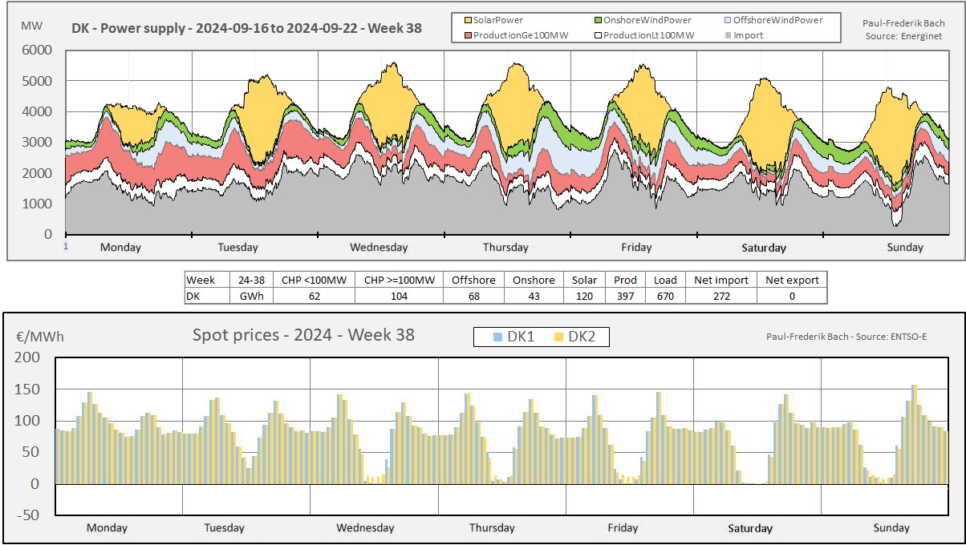Click the 6000 MW y-axis label

click(36, 50)
